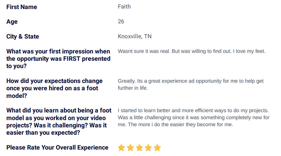This screenshot has height=156, width=281.
Task: Click the text 'further in life.'
Action: 133,88
